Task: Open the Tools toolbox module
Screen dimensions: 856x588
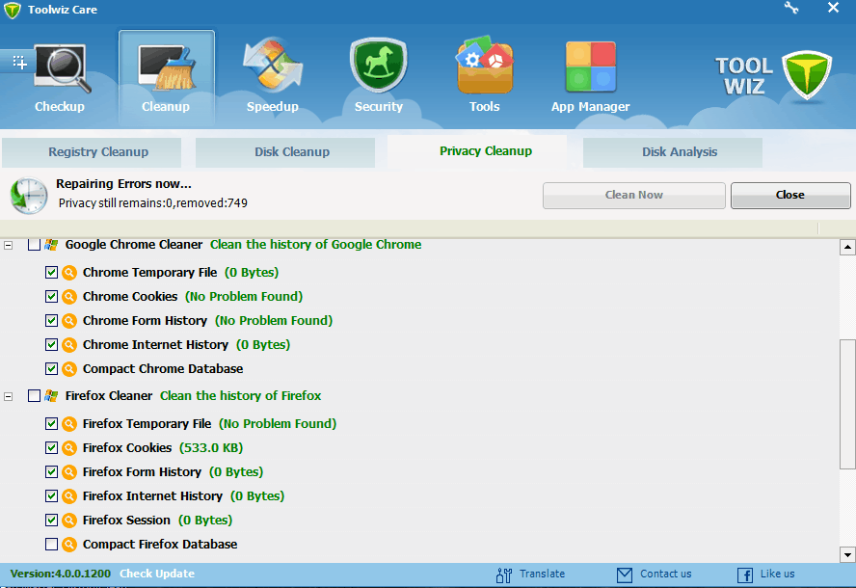Action: pyautogui.click(x=485, y=65)
